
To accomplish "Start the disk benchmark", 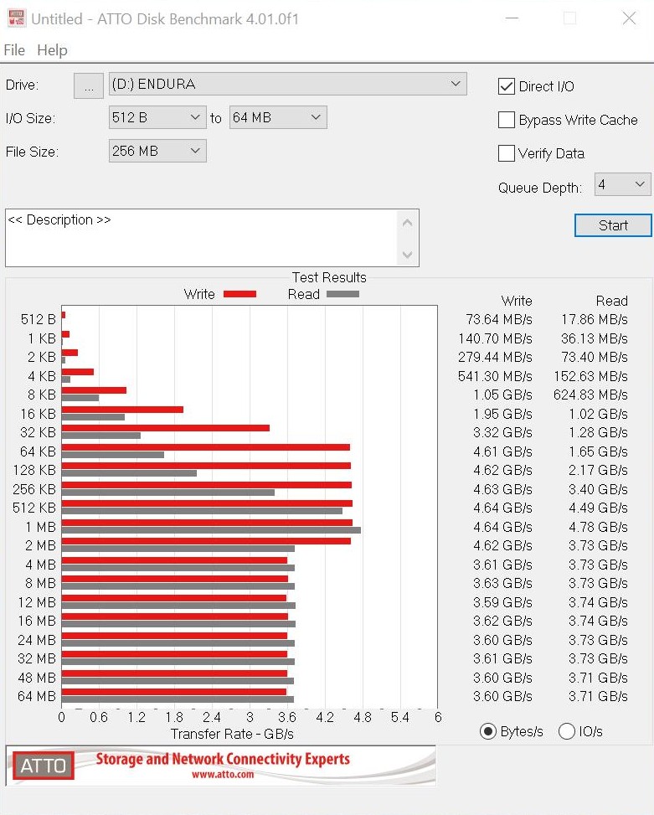I will tap(613, 225).
